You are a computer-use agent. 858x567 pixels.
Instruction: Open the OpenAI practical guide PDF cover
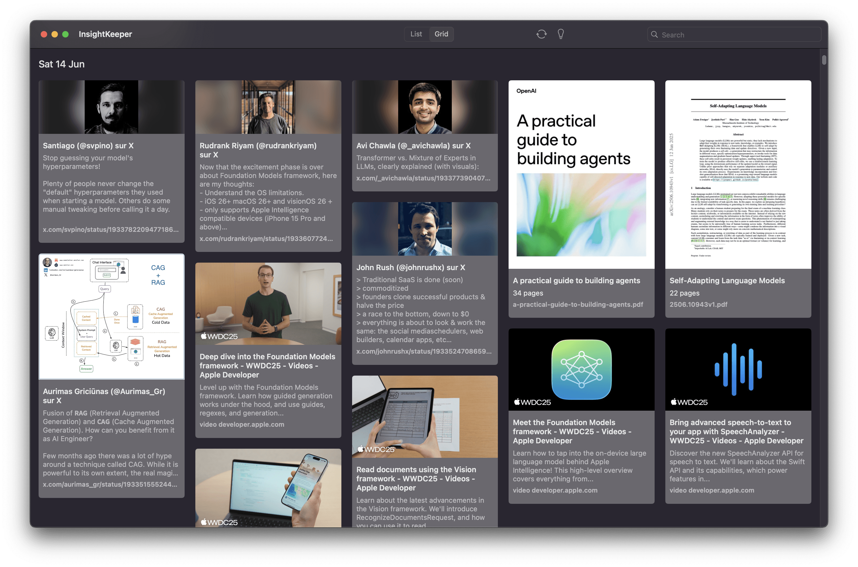click(x=581, y=174)
